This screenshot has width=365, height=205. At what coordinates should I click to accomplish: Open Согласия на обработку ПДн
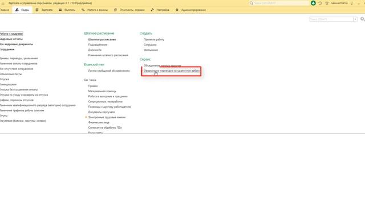[105, 128]
